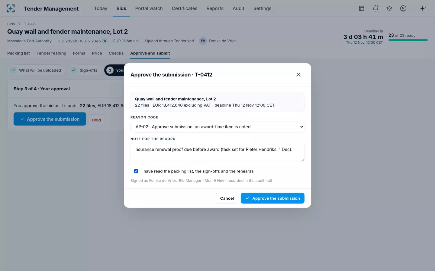
Task: Launch the AI sparkle assistant icon
Action: [x=423, y=8]
